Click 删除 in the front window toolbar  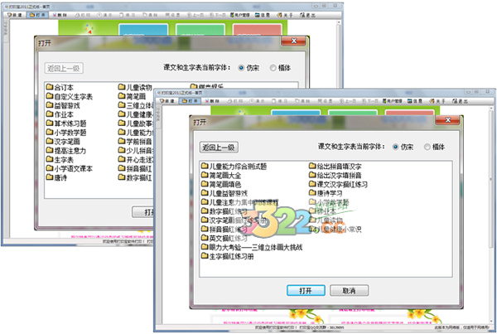coord(212,101)
